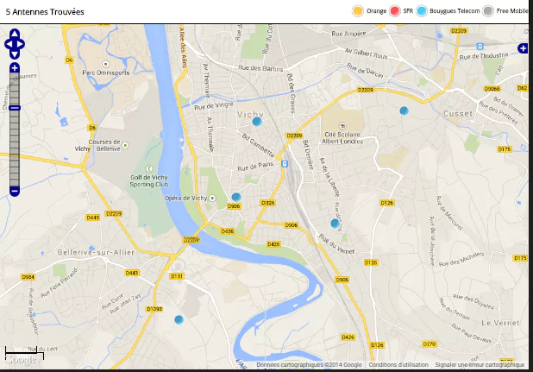Select the antenna marker near Cusset
The width and height of the screenshot is (533, 372).
click(404, 110)
